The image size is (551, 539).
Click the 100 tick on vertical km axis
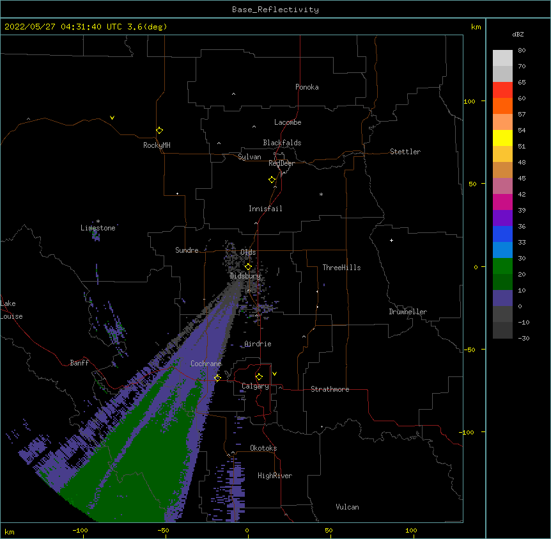point(469,101)
